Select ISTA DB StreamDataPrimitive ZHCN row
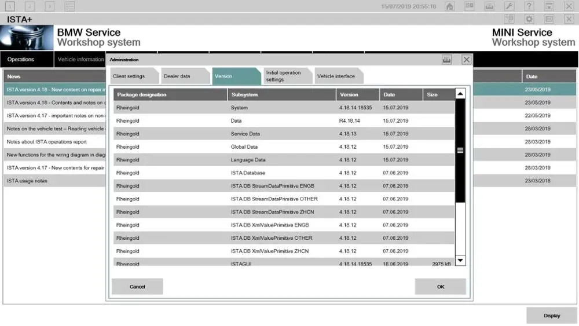This screenshot has width=579, height=326. tap(284, 212)
